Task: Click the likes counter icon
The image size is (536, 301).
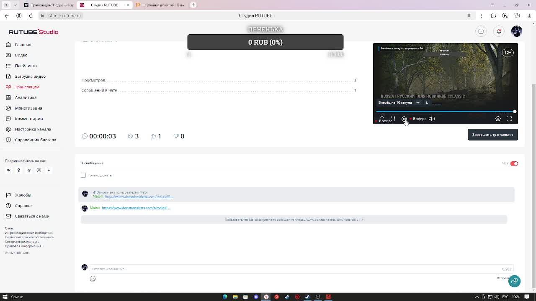Action: click(x=153, y=136)
